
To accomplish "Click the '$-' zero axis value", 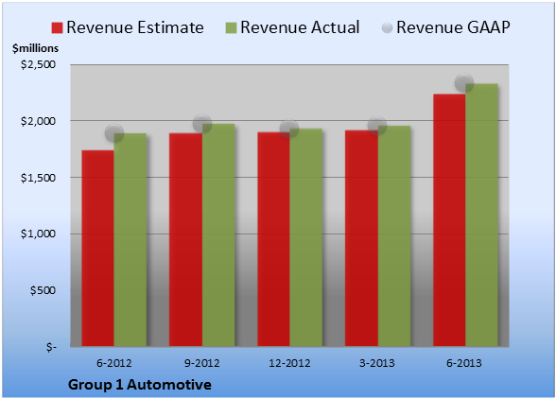I will 51,347.
